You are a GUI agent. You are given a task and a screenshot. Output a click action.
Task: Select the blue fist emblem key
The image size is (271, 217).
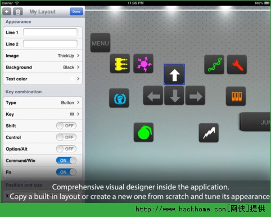tap(119, 98)
